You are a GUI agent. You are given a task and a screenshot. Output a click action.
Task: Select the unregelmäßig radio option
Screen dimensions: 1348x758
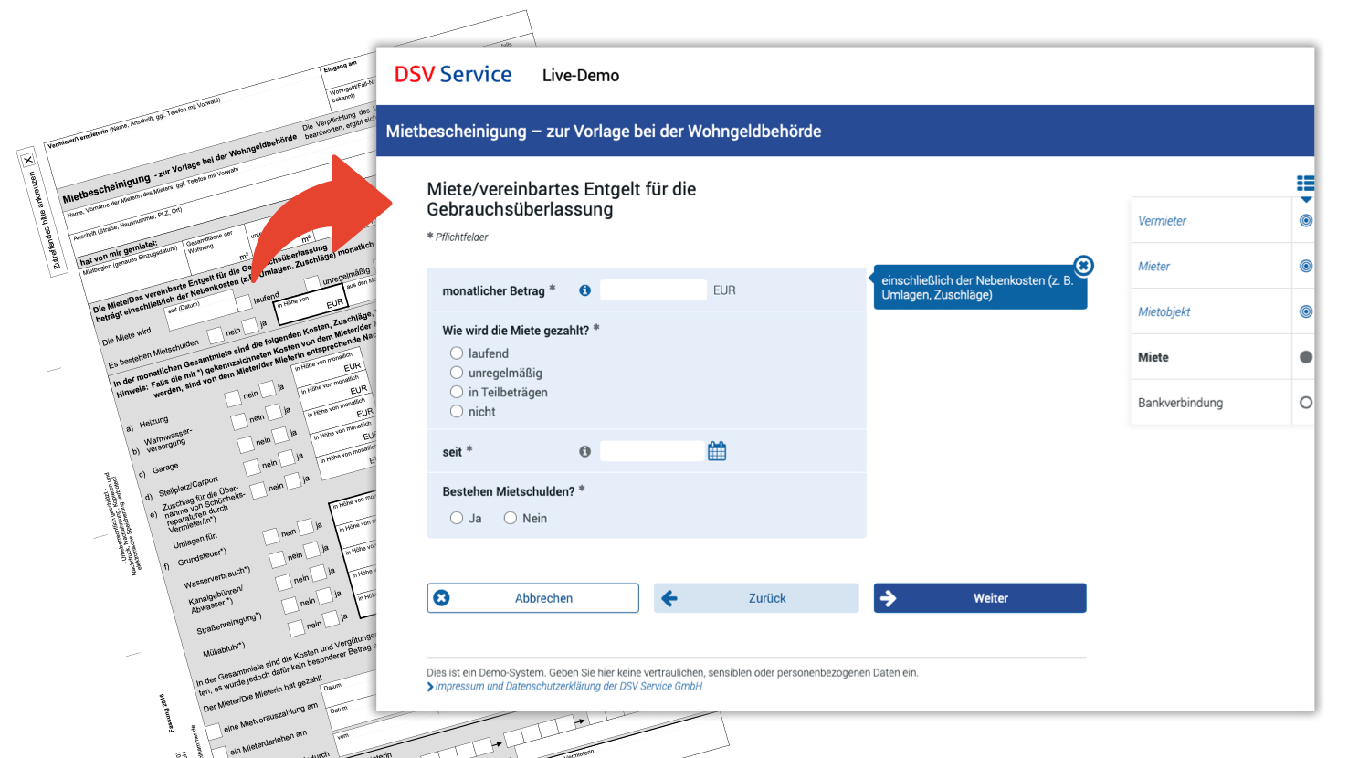click(x=457, y=373)
